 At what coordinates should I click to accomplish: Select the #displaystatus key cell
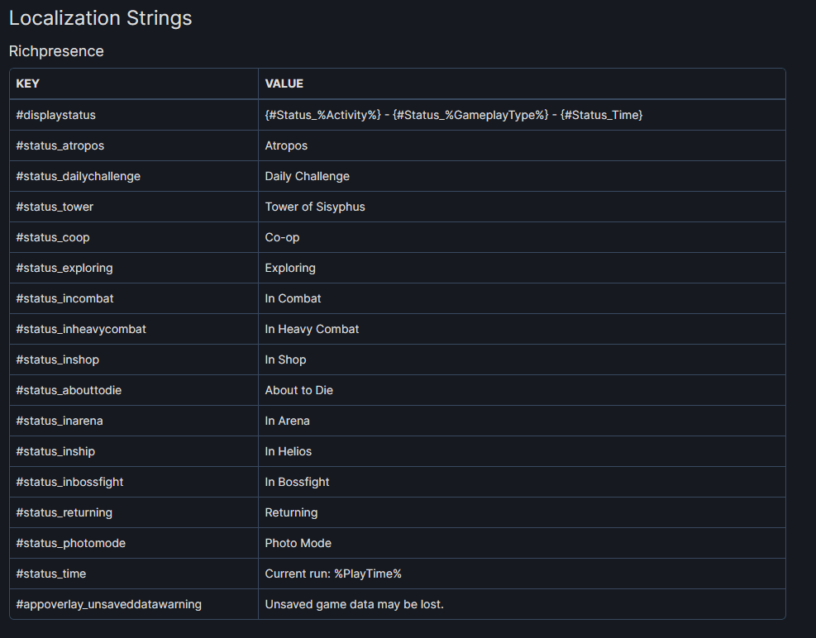click(x=55, y=115)
